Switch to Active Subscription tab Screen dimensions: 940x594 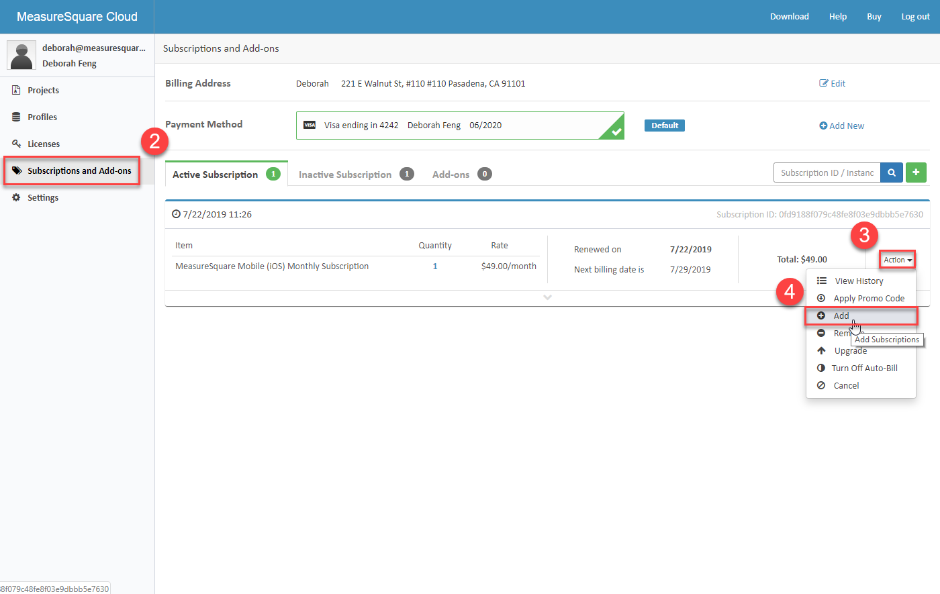pyautogui.click(x=226, y=174)
